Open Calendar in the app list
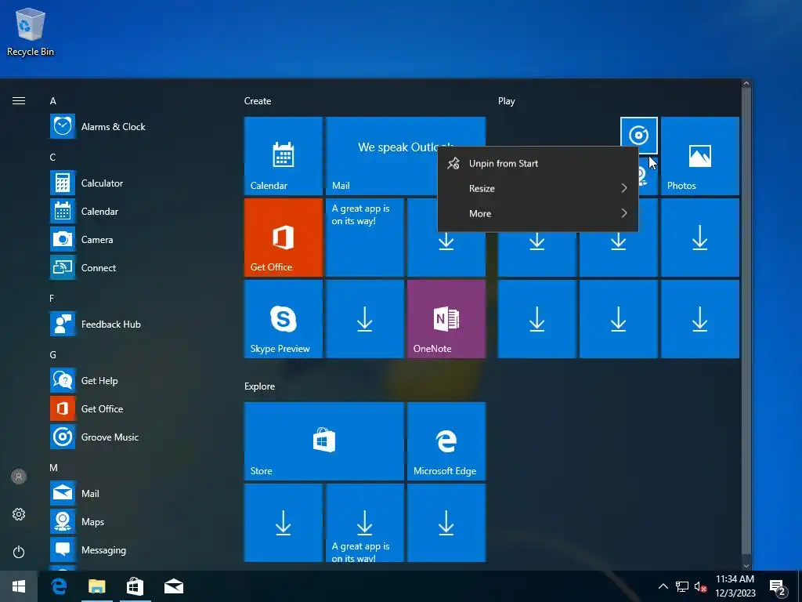802x602 pixels. (x=84, y=211)
